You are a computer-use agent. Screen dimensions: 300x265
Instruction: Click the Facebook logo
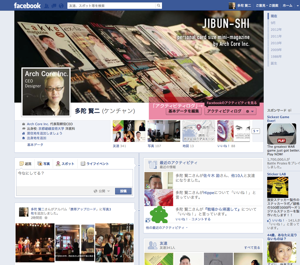point(27,6)
